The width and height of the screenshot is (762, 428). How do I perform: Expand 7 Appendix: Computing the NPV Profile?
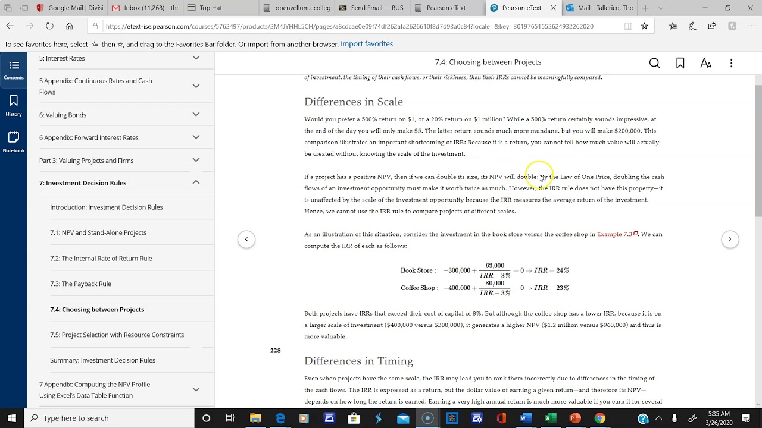[196, 389]
